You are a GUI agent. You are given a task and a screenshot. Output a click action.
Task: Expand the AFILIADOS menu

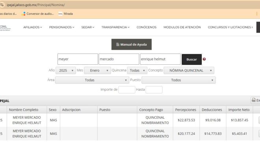[32, 27]
